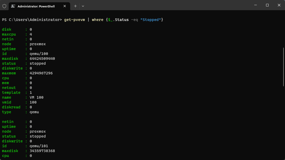Close the PowerShell terminal window
The image size is (285, 160).
pos(279,5)
